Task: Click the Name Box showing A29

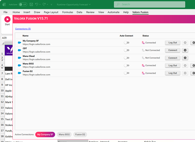Action: point(7,38)
